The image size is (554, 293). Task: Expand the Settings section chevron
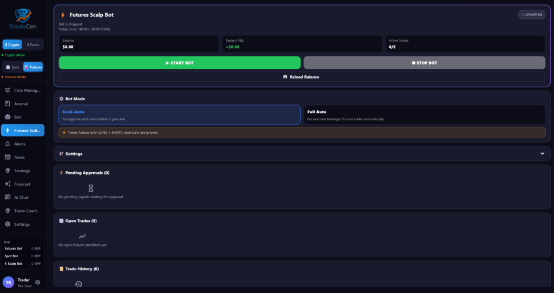(x=542, y=154)
